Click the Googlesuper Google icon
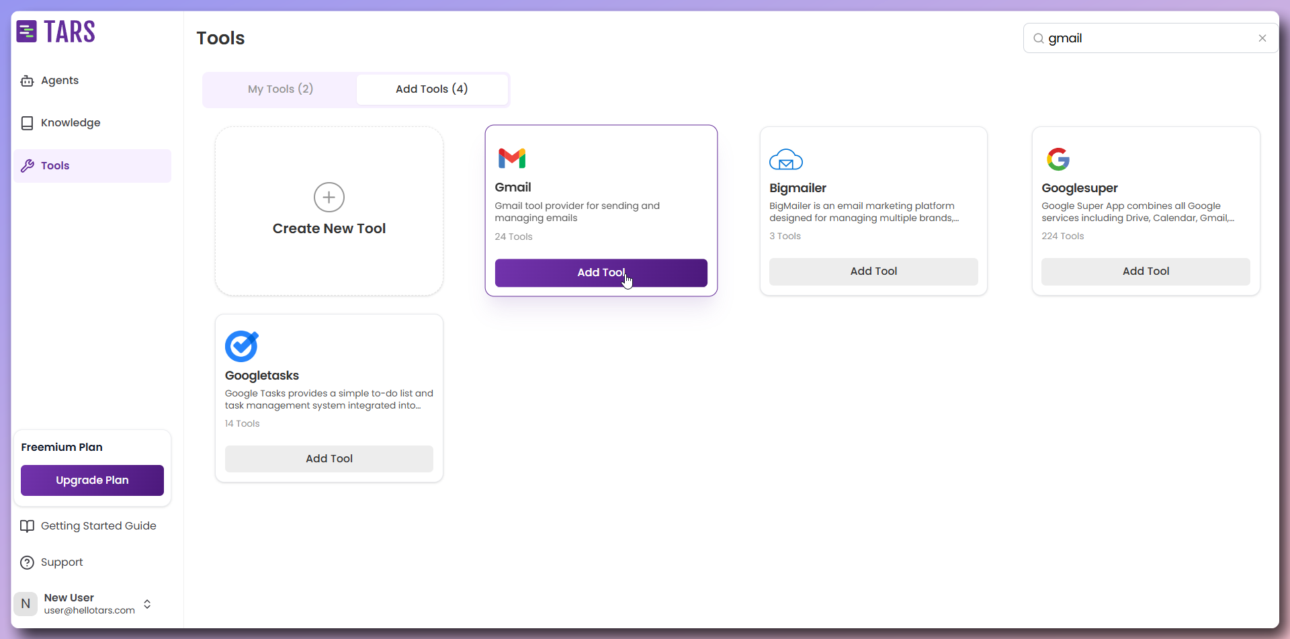The width and height of the screenshot is (1290, 639). (x=1059, y=159)
